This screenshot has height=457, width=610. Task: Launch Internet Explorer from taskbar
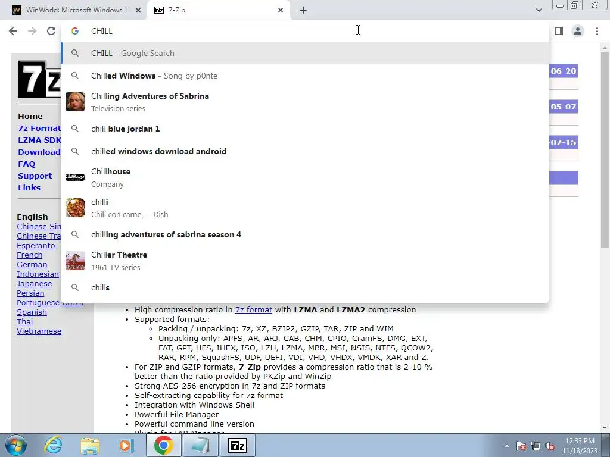(53, 445)
